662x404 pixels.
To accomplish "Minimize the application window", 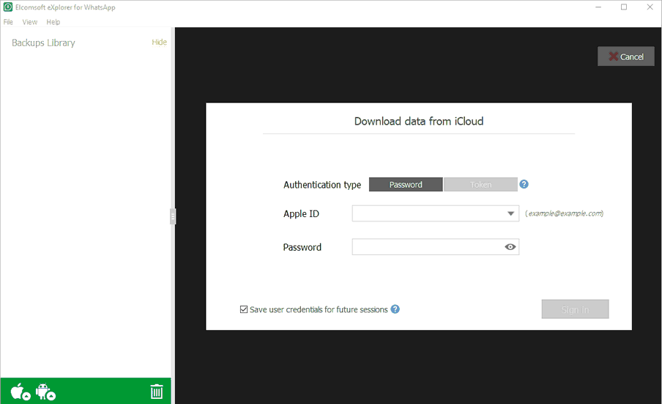I will [598, 7].
